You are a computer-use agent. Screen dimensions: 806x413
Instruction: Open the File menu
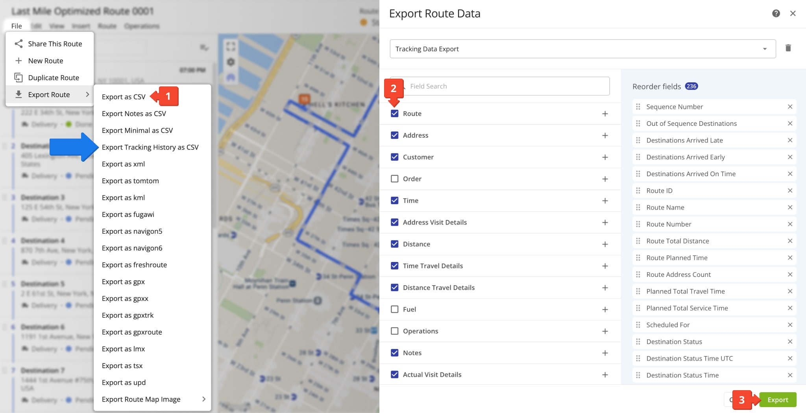coord(17,26)
